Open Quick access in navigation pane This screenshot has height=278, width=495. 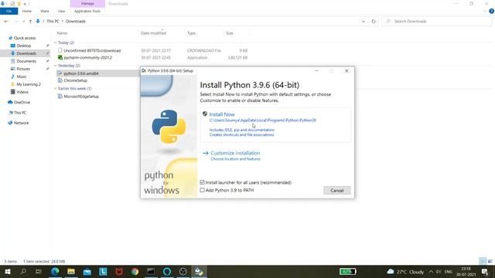(25, 38)
